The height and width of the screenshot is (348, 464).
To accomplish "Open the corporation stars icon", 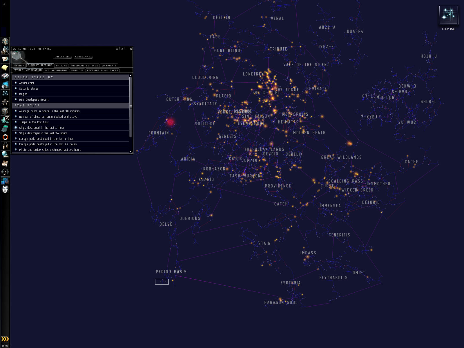I will (5, 102).
